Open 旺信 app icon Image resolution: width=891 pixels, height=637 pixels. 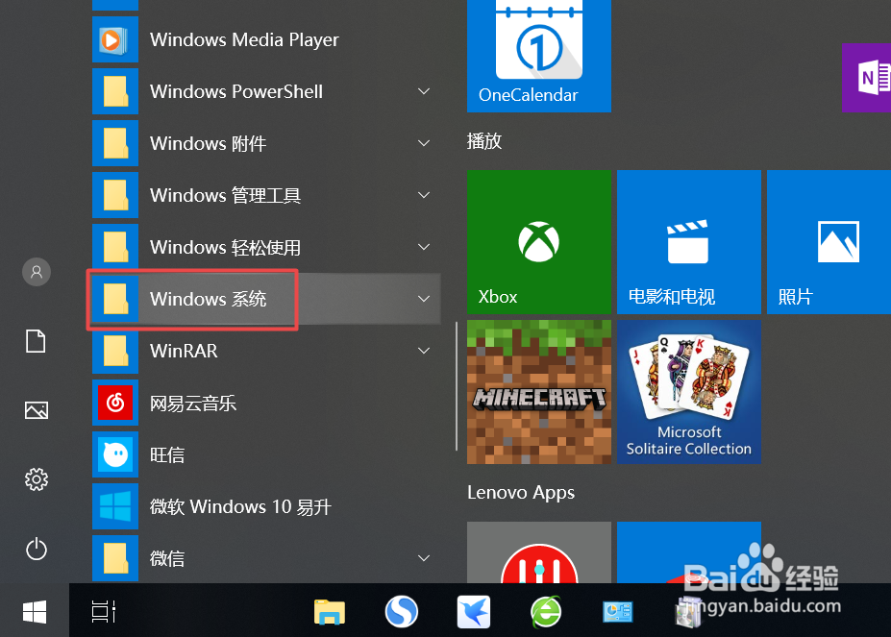115,454
